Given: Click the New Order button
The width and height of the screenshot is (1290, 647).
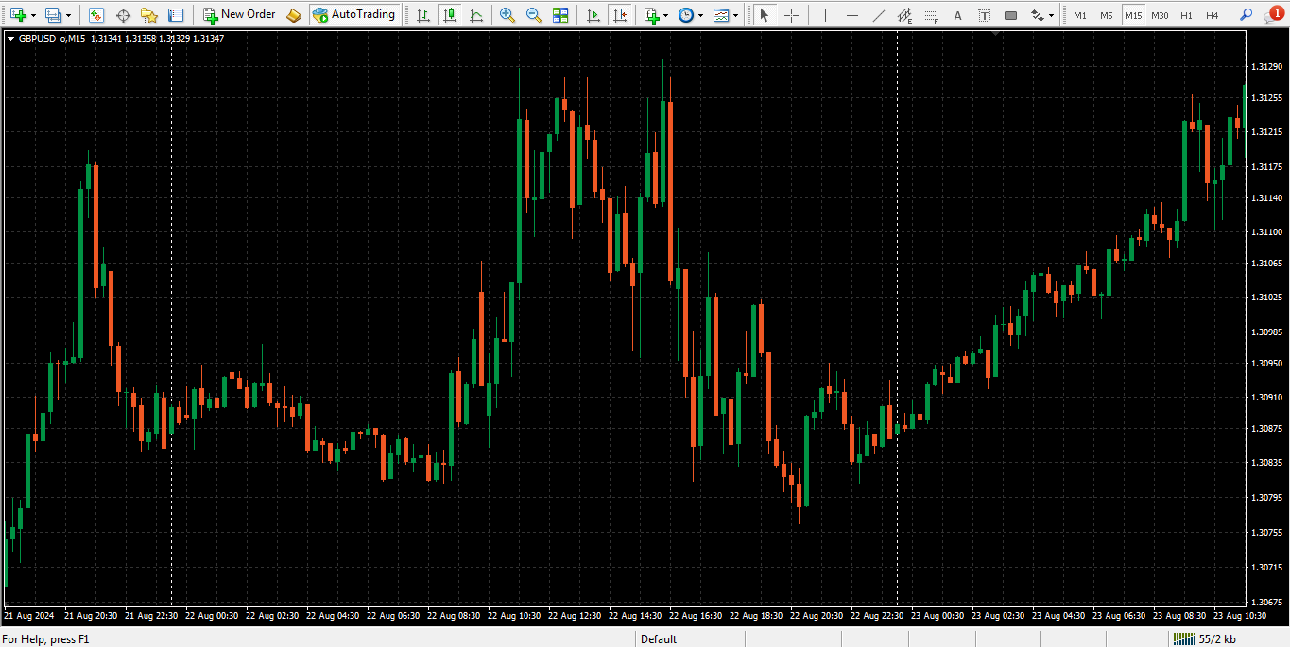Looking at the screenshot, I should click(x=239, y=15).
